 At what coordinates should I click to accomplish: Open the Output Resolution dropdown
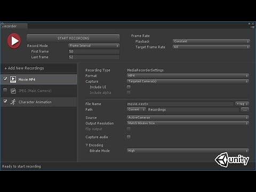point(188,123)
